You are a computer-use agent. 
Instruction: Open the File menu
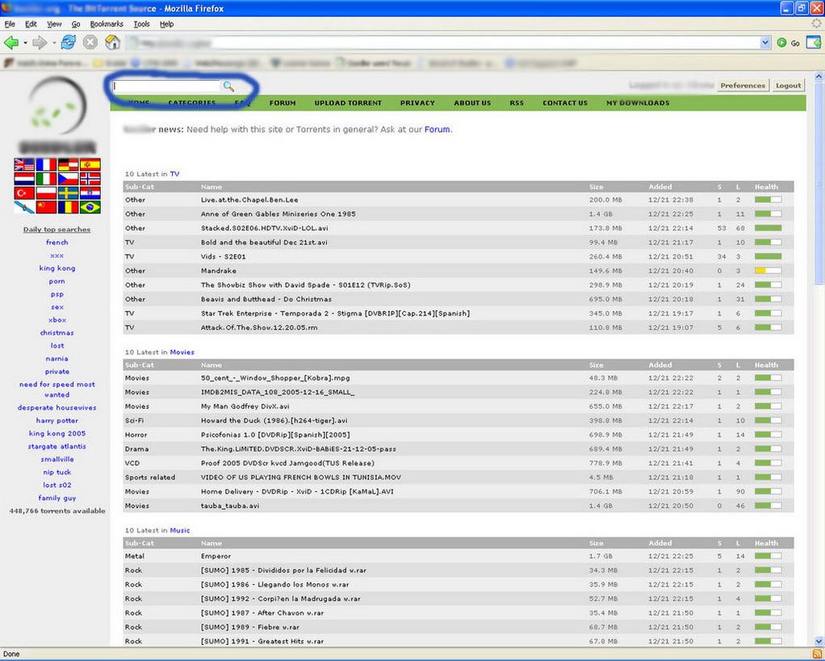(10, 24)
